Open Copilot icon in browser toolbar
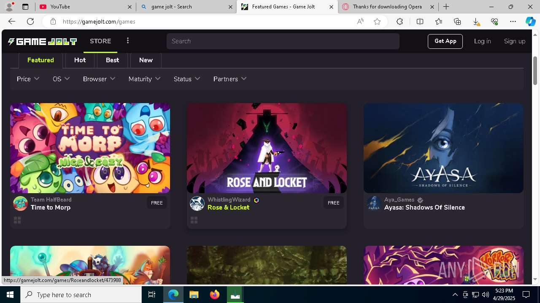The image size is (540, 303). (x=530, y=21)
